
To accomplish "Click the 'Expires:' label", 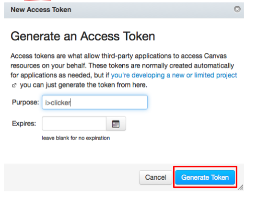I will pos(24,124).
